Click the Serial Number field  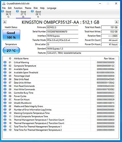tap(62, 32)
